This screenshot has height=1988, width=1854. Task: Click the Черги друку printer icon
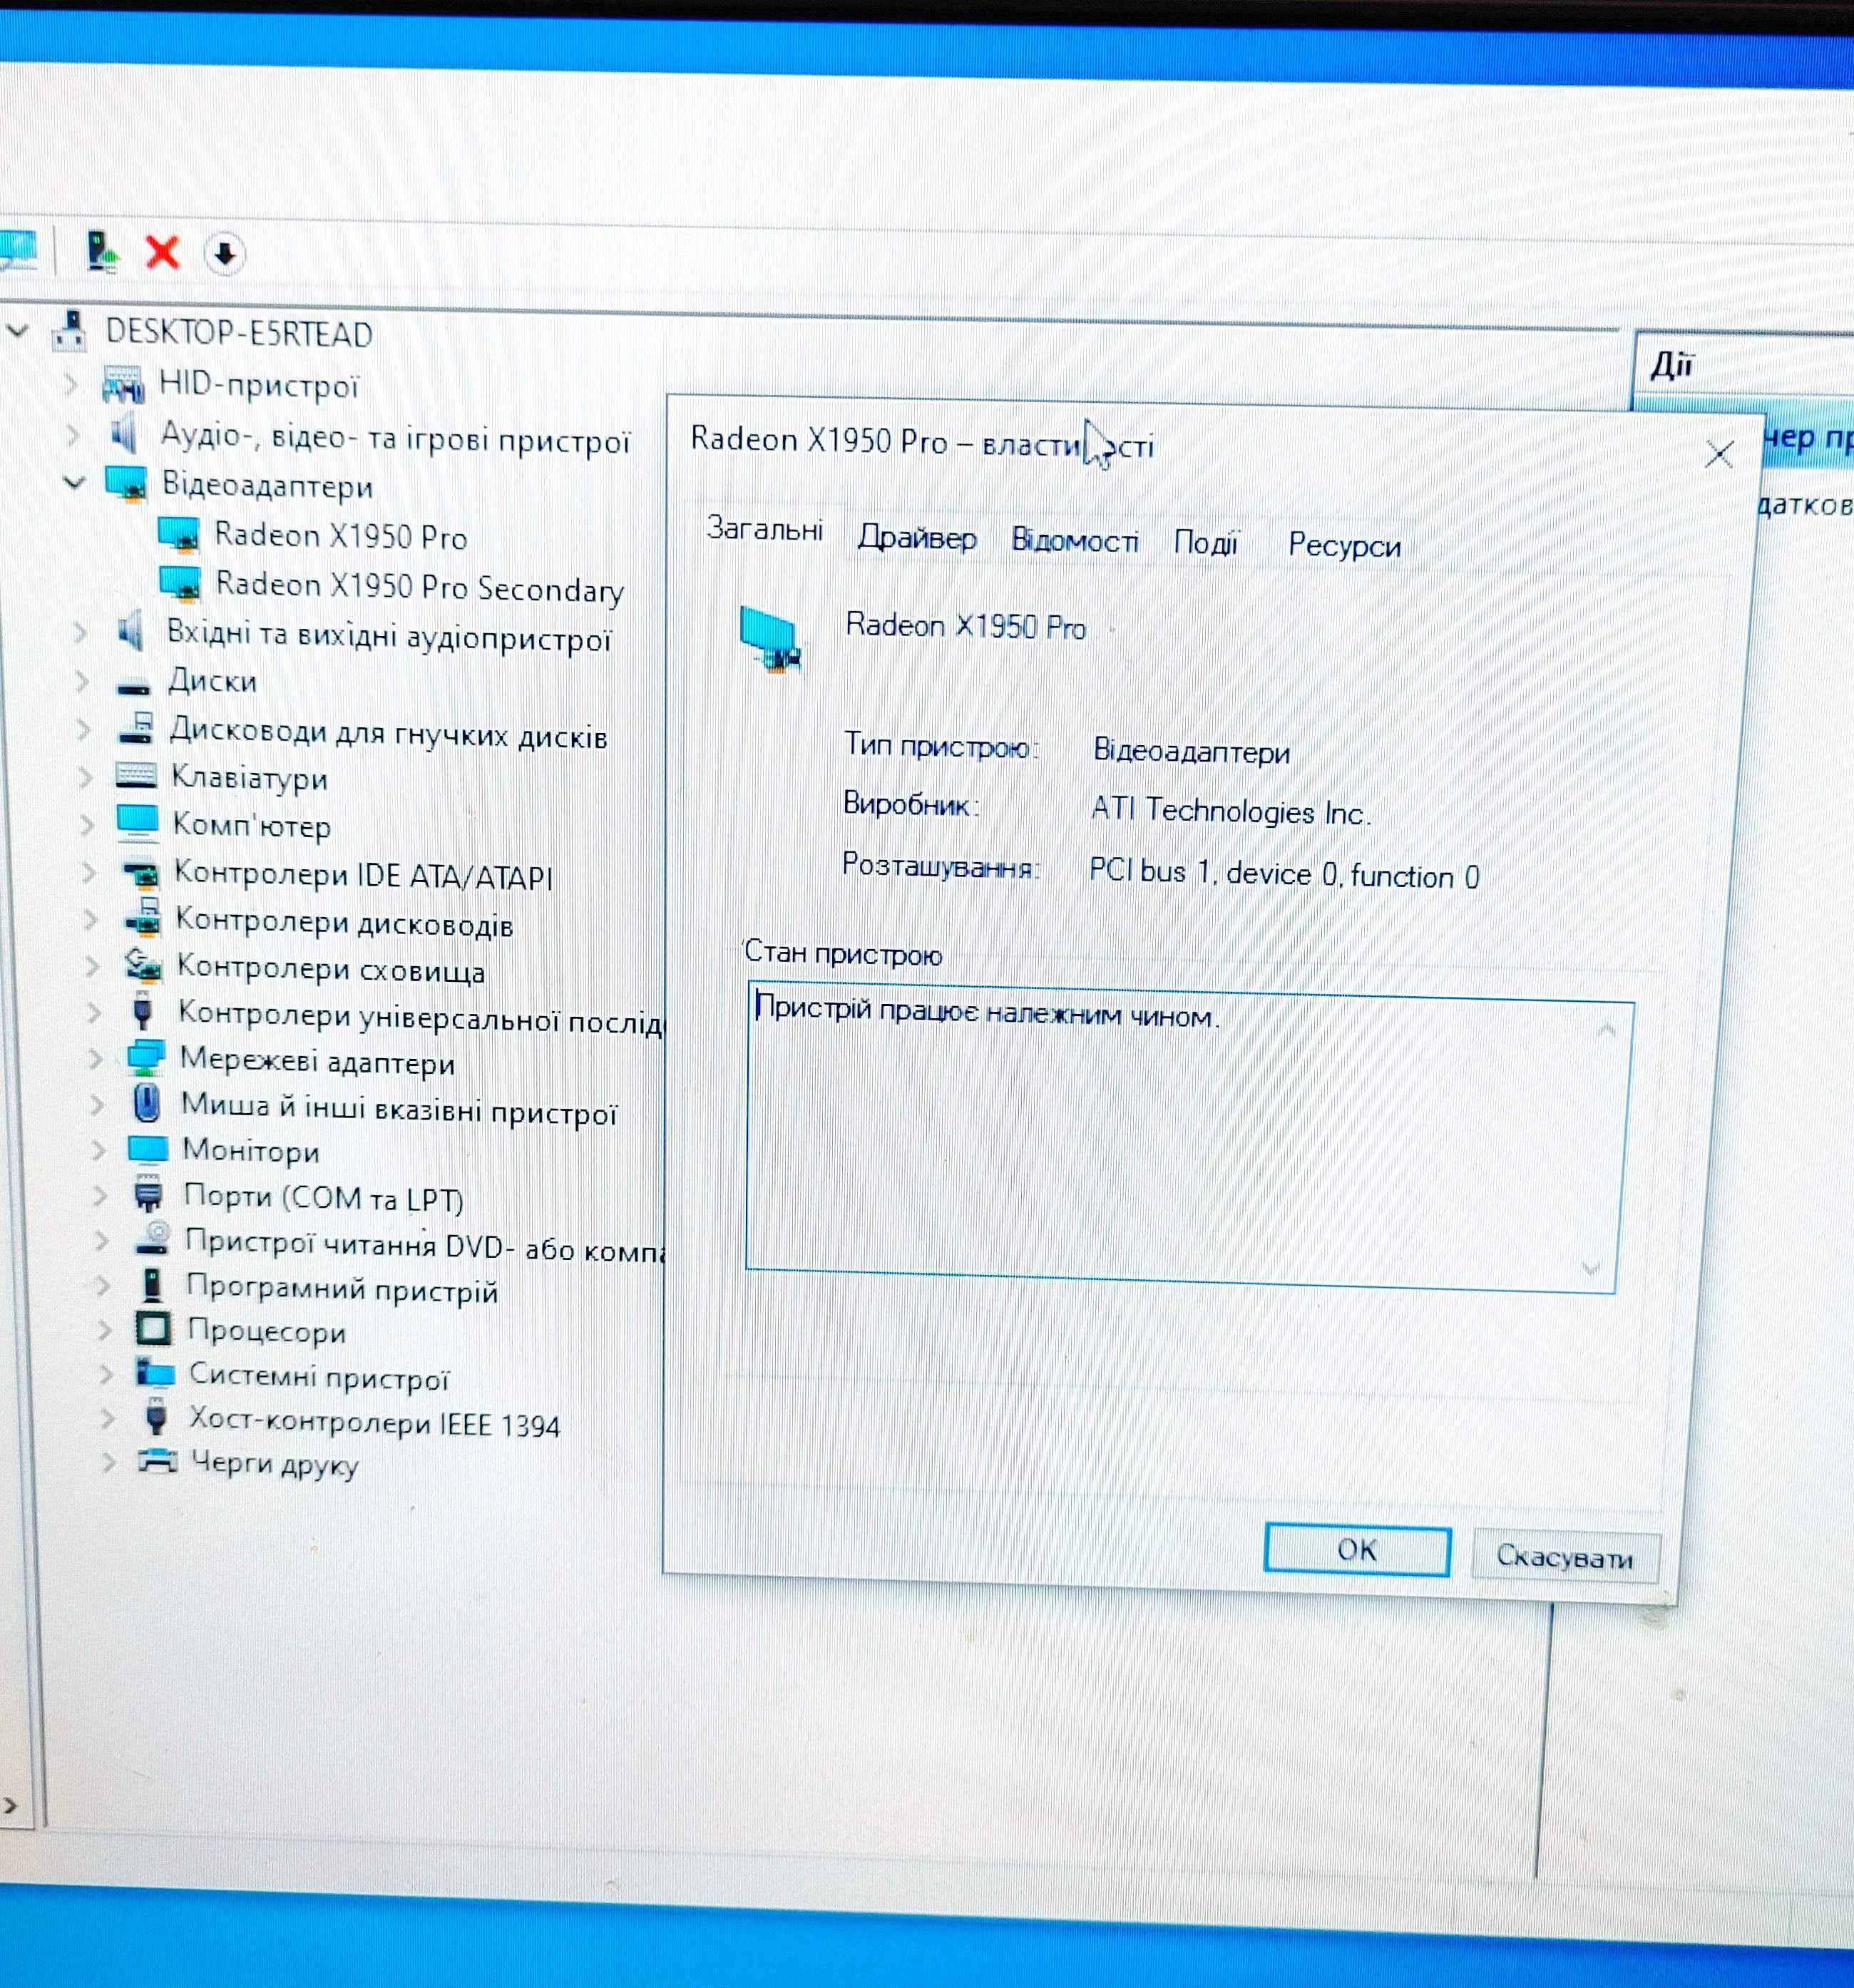coord(157,1461)
